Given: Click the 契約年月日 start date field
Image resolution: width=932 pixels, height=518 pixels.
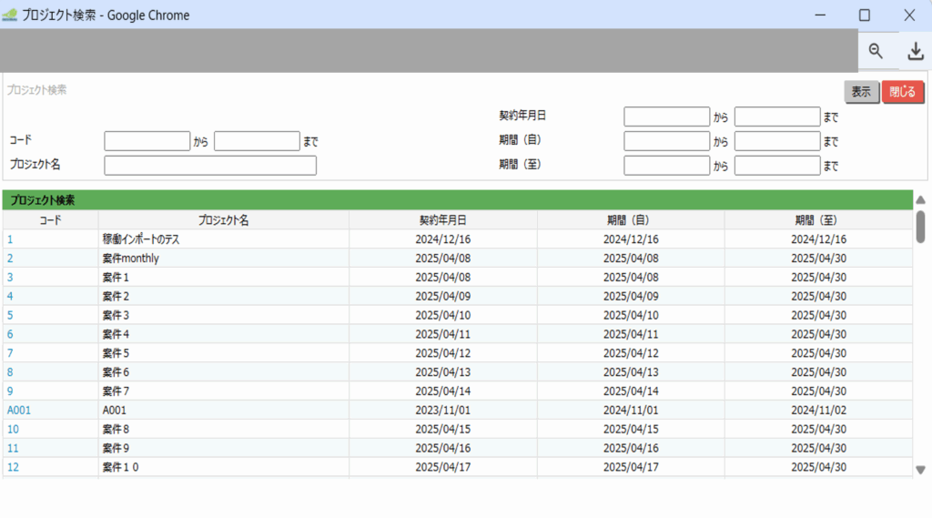Looking at the screenshot, I should (666, 117).
